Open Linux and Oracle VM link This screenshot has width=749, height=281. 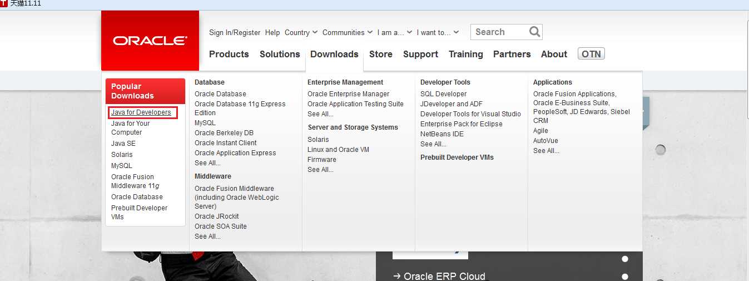(x=338, y=150)
